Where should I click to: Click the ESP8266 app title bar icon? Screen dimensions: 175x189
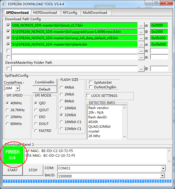coord(4,4)
